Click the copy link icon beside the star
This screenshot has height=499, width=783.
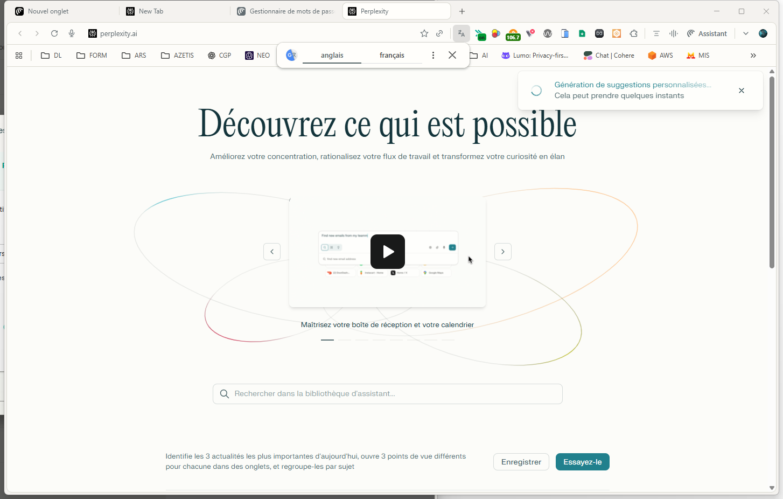point(439,33)
